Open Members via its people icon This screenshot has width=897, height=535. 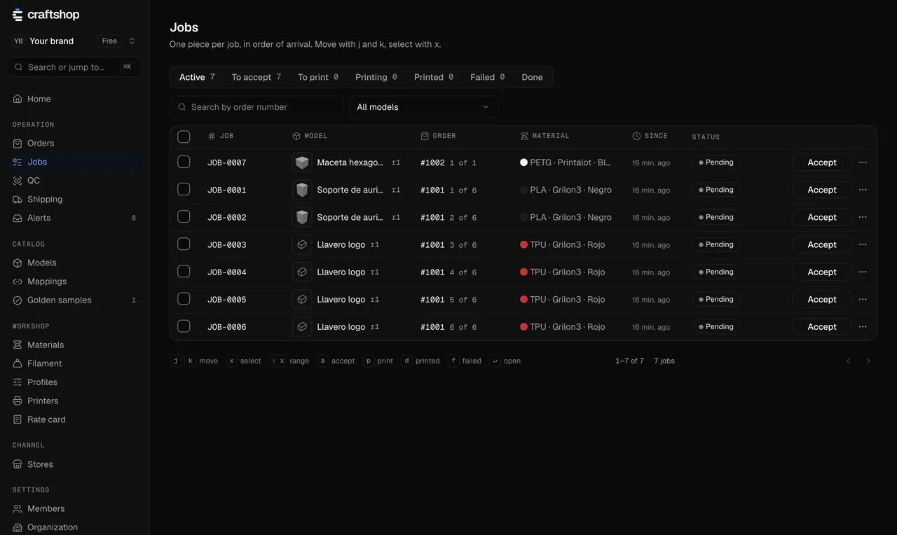click(18, 508)
